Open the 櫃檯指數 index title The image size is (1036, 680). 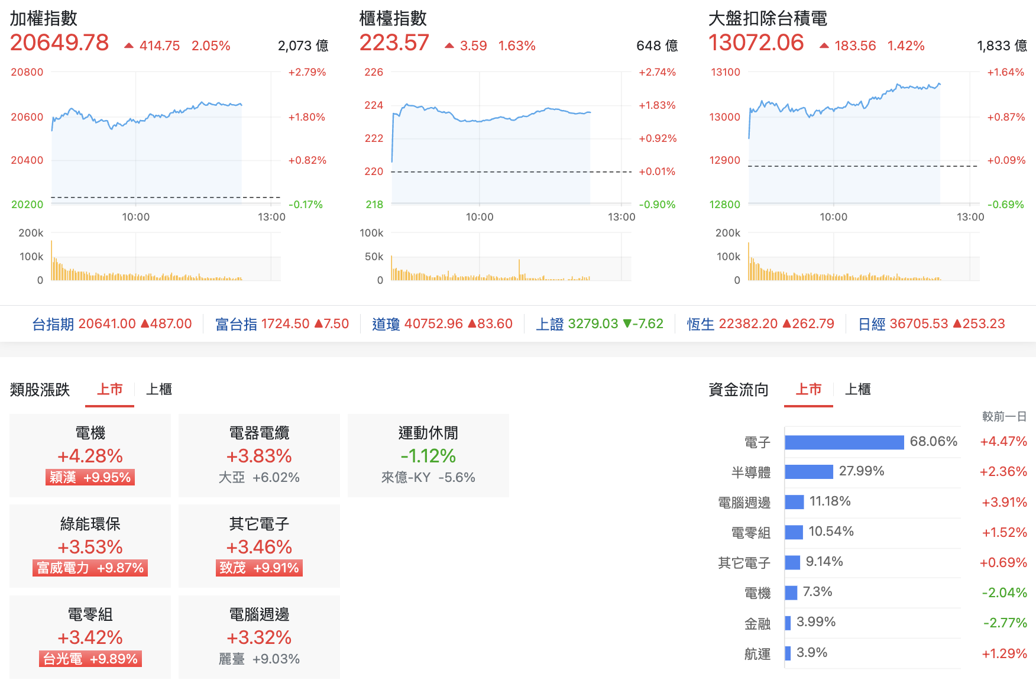(393, 18)
